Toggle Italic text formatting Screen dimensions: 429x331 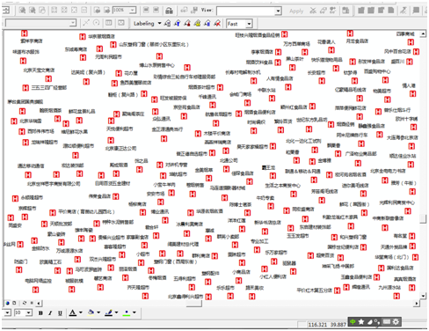click(50, 313)
